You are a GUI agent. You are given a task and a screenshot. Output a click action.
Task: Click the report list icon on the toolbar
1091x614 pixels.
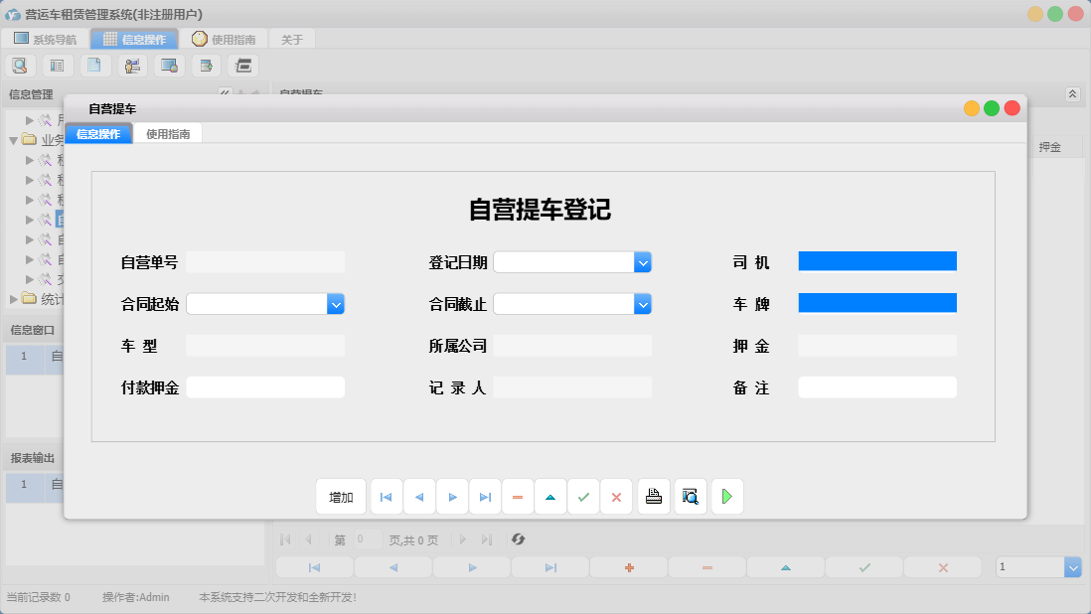point(57,65)
